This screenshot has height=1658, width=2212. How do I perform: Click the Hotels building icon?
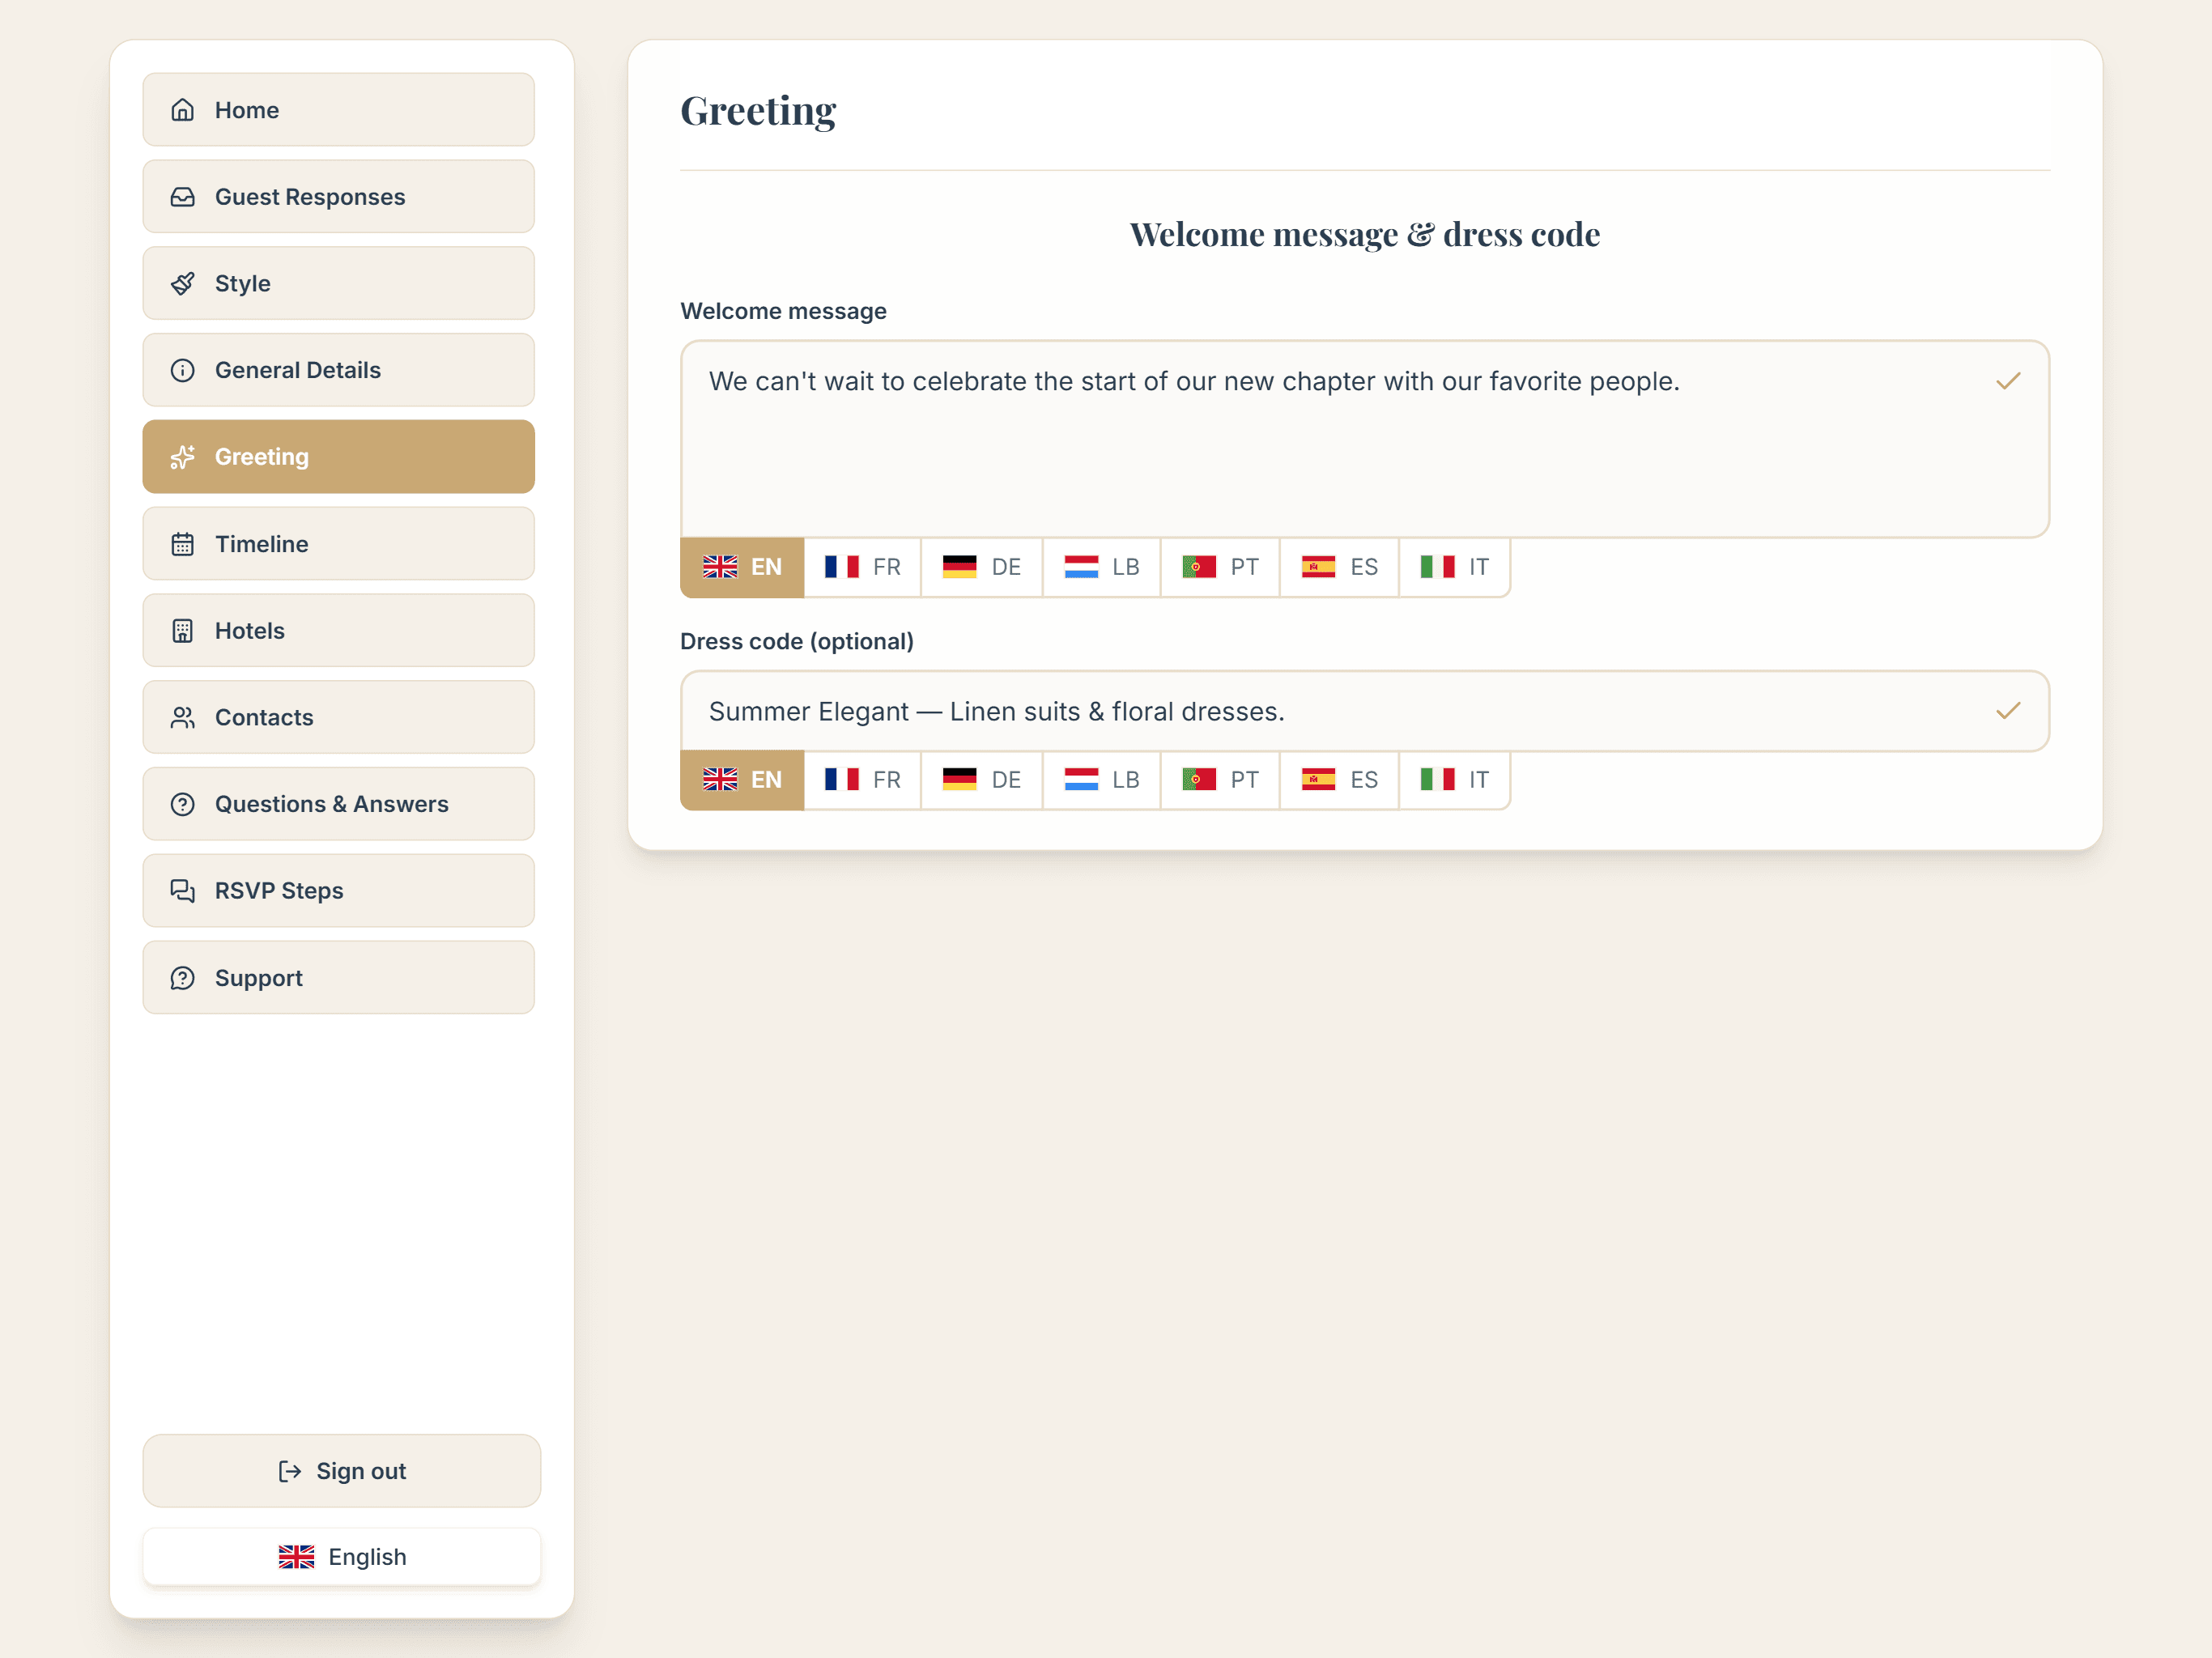click(182, 631)
